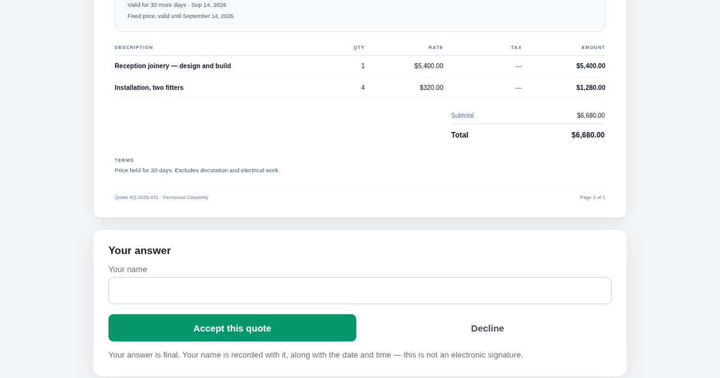Click the AMOUNT column header
The width and height of the screenshot is (720, 378).
(593, 47)
